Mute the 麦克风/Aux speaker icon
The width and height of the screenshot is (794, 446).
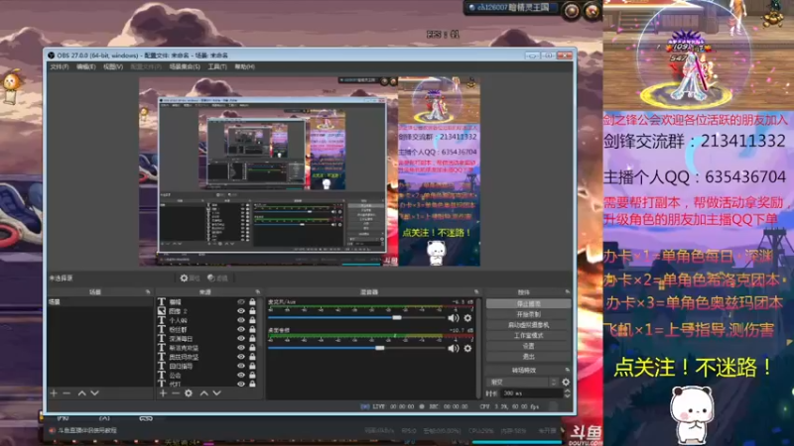coord(454,318)
